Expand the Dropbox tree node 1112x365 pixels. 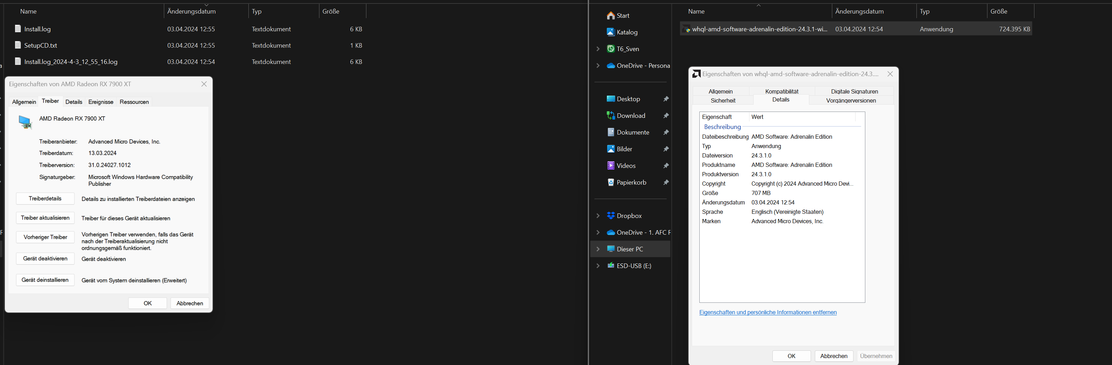point(598,216)
